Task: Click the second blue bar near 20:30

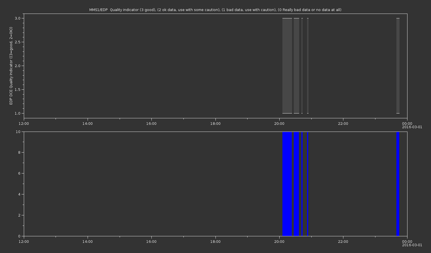Action: [x=296, y=184]
